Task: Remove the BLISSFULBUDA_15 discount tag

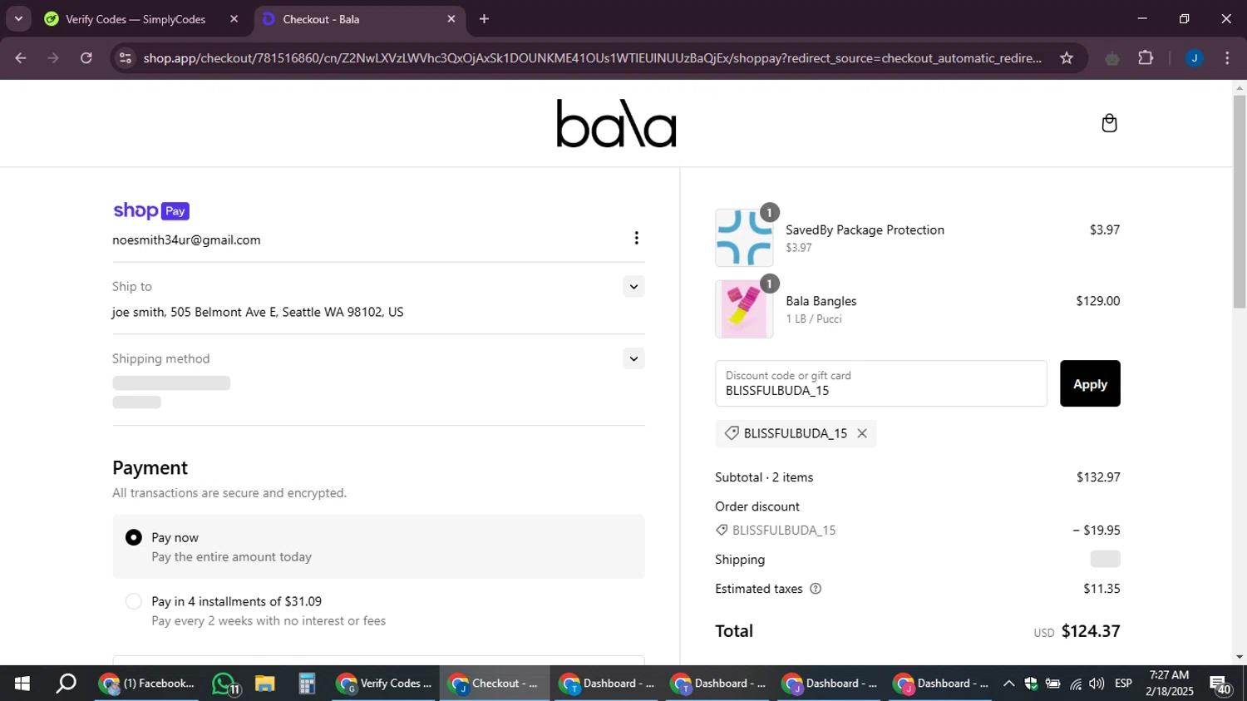Action: (x=862, y=433)
